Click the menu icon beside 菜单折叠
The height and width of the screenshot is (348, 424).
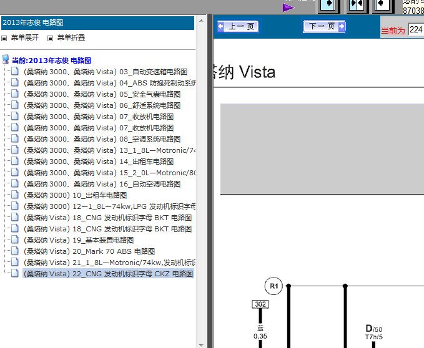(51, 38)
